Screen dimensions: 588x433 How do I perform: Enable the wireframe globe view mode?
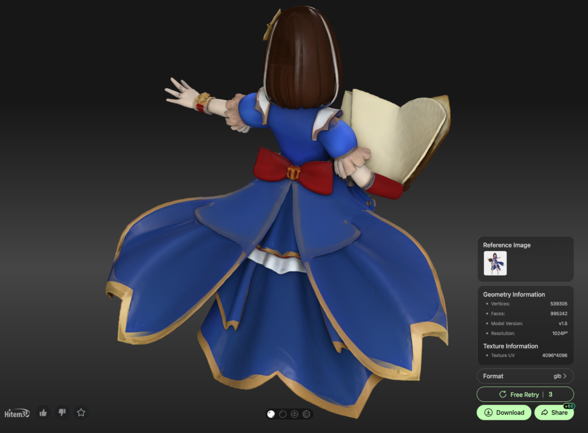(x=306, y=414)
